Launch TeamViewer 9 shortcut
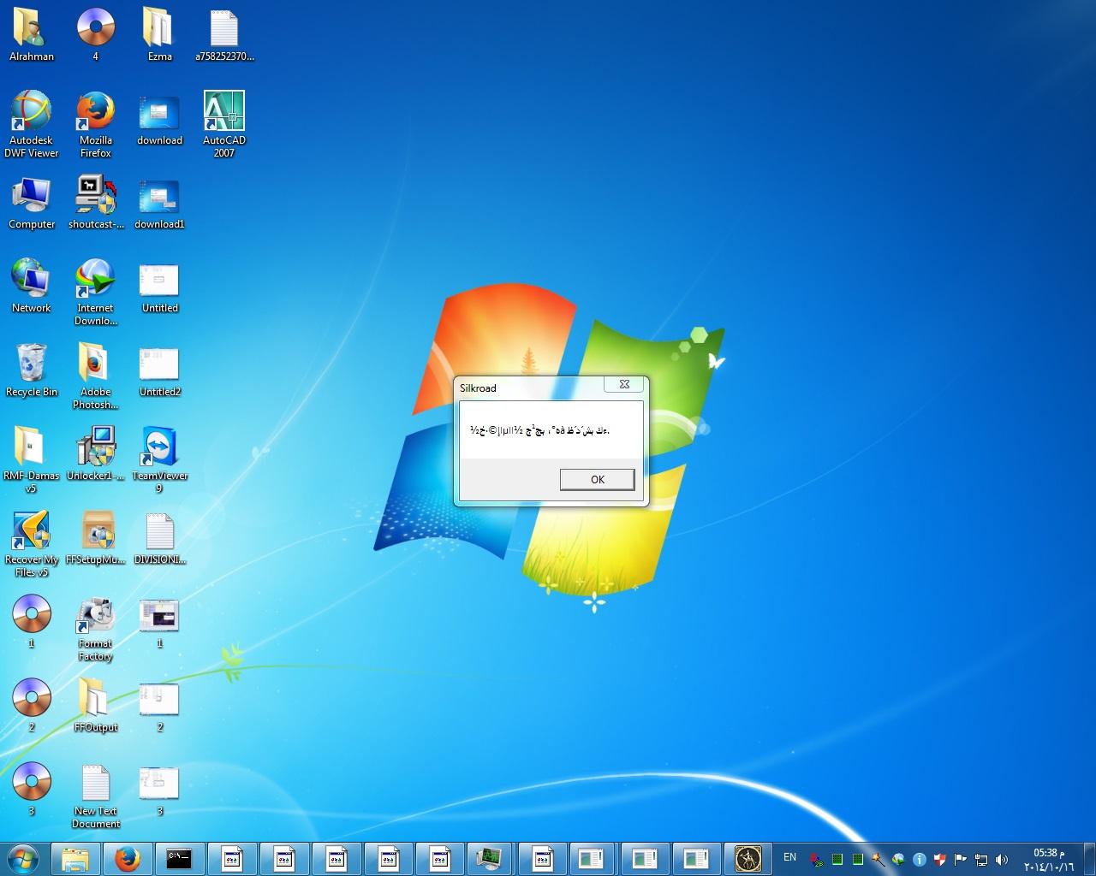 coord(159,460)
